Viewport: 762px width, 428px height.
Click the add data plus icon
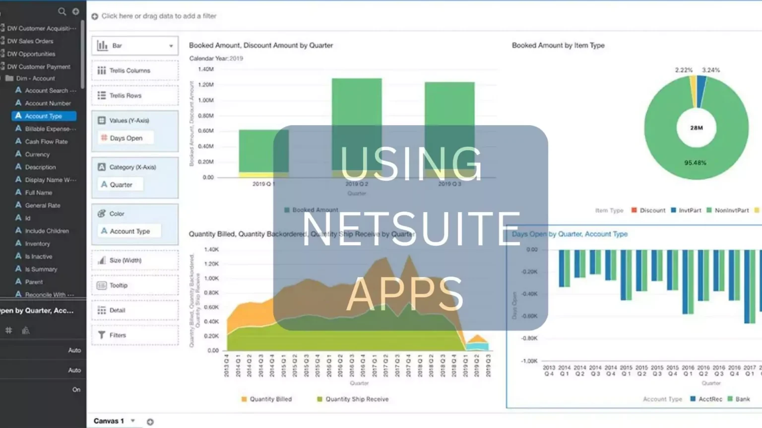pos(76,11)
